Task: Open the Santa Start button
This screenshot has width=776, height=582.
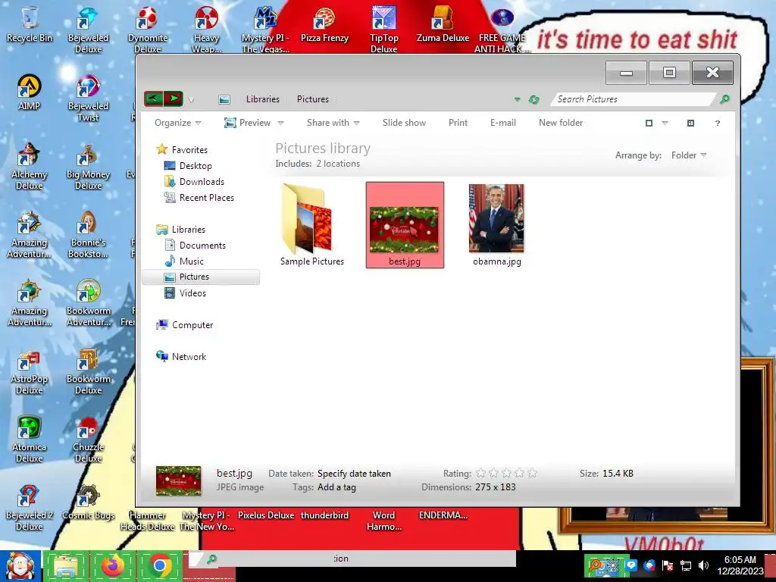Action: coord(20,566)
